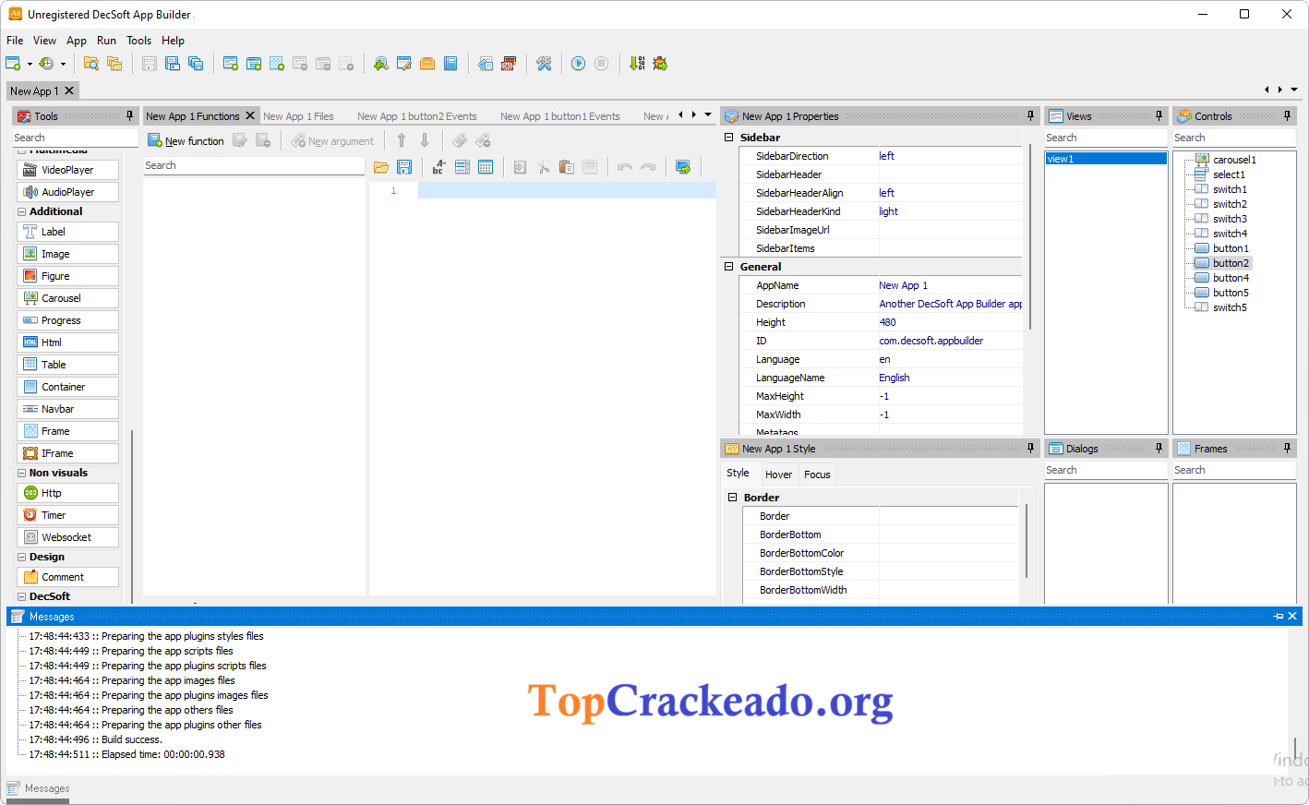Screen dimensions: 1309x805
Task: Collapse the Border group in Style panel
Action: point(732,497)
